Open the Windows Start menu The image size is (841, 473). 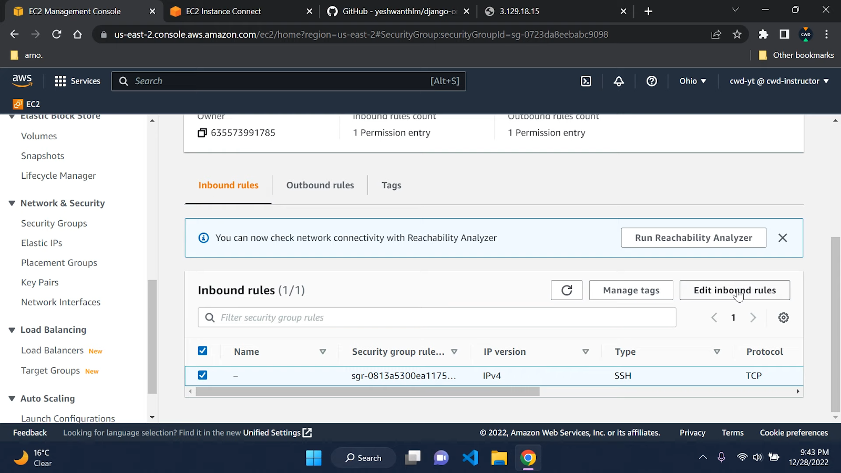tap(314, 458)
